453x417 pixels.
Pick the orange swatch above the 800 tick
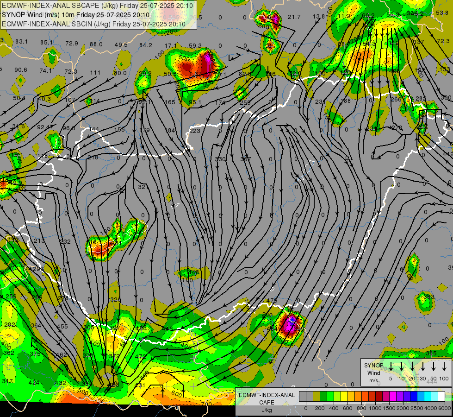click(358, 396)
